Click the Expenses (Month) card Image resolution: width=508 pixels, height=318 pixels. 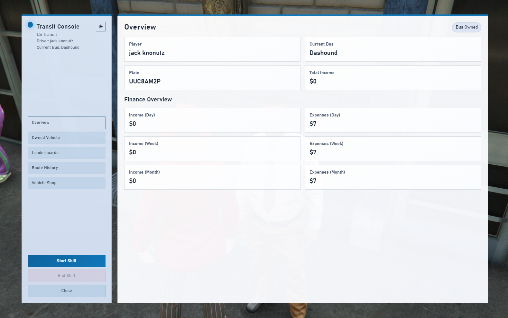click(x=393, y=177)
